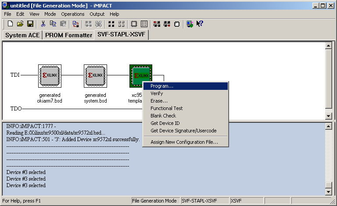Click the 'INFO:iMPACT:1777 -' log line
This screenshot has height=206, width=337.
[31, 126]
